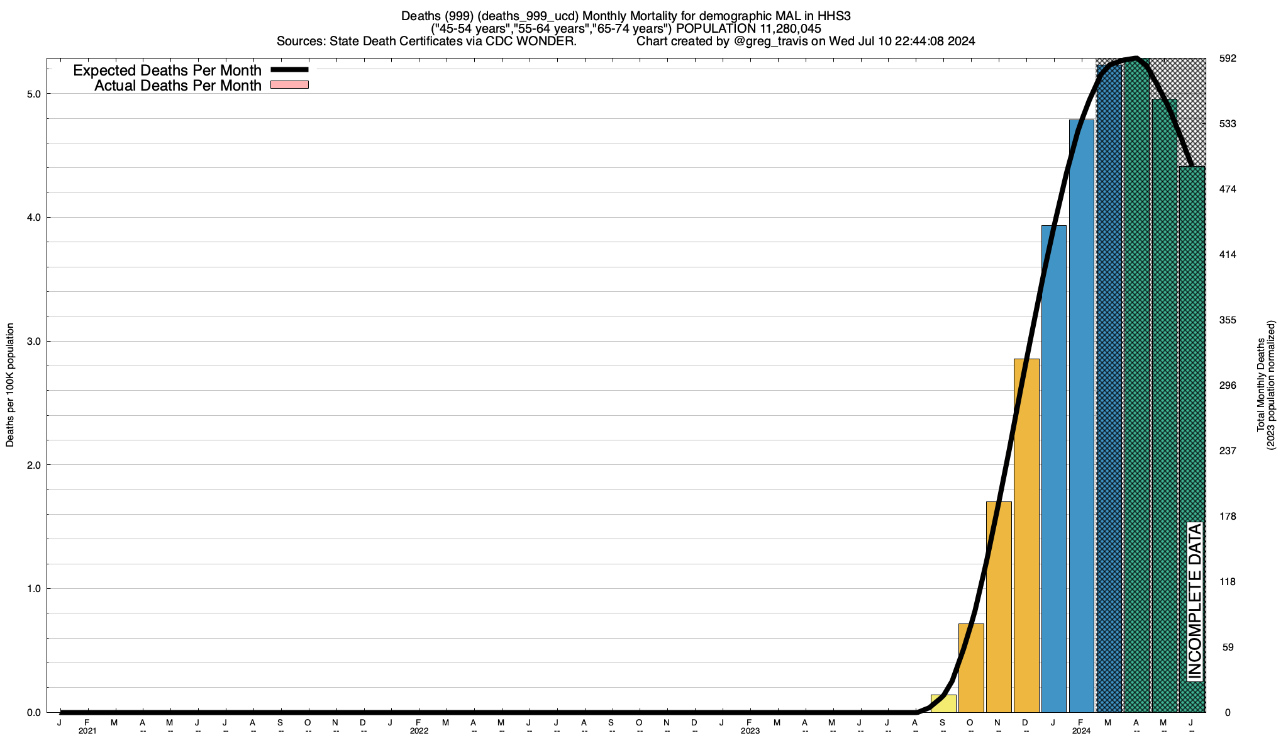
Task: Click the 2.0 tick on left axis
Action: pos(34,465)
